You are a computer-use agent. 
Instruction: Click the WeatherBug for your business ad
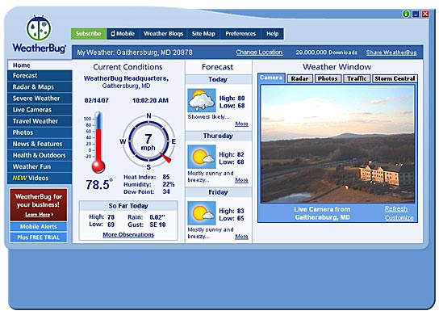tap(39, 205)
